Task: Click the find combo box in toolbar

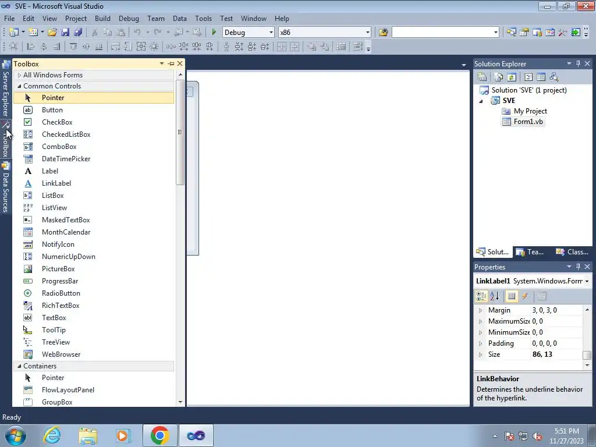Action: pos(445,33)
